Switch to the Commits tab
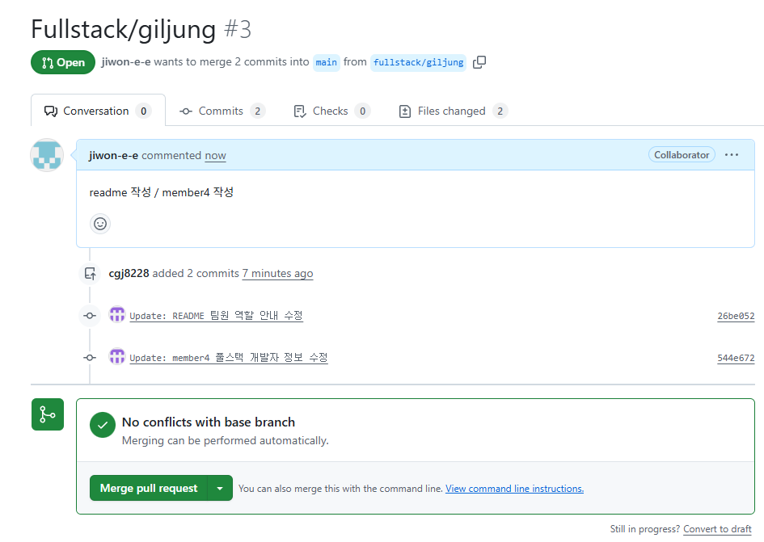The width and height of the screenshot is (764, 542). coord(222,111)
